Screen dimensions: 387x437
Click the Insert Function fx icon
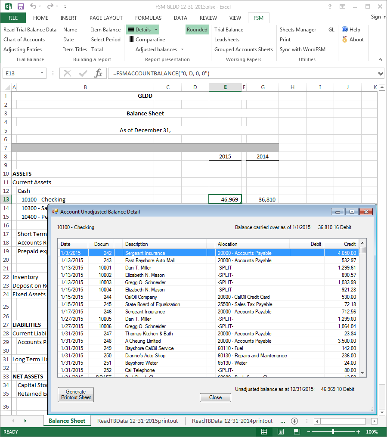coord(98,73)
